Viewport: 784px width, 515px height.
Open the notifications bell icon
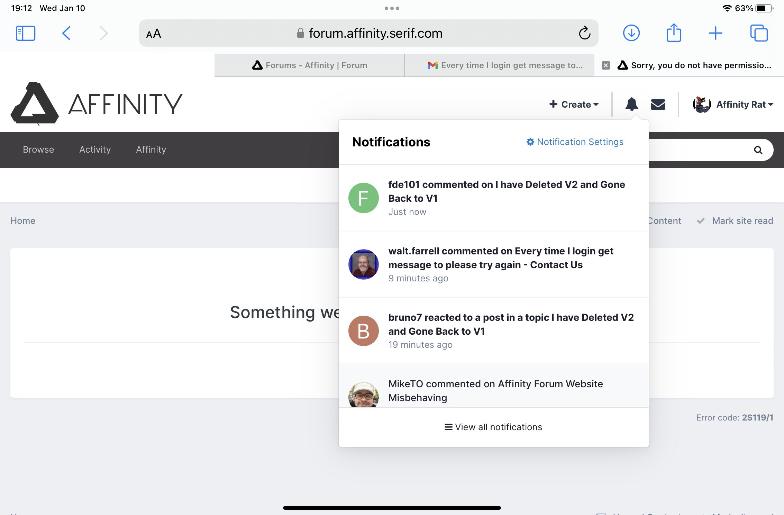pyautogui.click(x=631, y=104)
